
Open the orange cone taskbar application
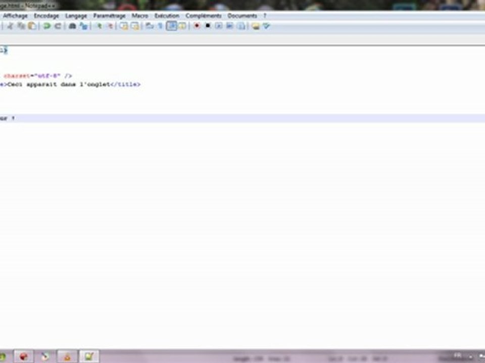tap(67, 357)
